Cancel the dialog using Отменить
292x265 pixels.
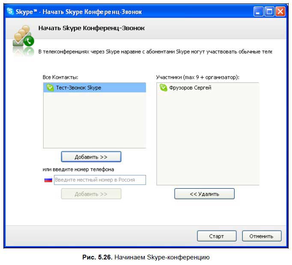(x=262, y=236)
